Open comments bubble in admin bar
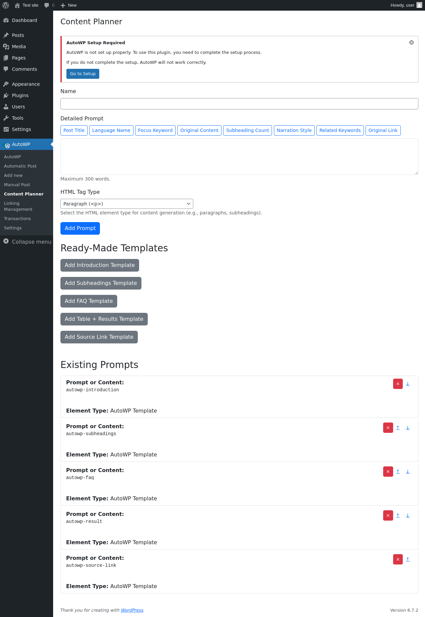The height and width of the screenshot is (617, 425). click(x=49, y=5)
